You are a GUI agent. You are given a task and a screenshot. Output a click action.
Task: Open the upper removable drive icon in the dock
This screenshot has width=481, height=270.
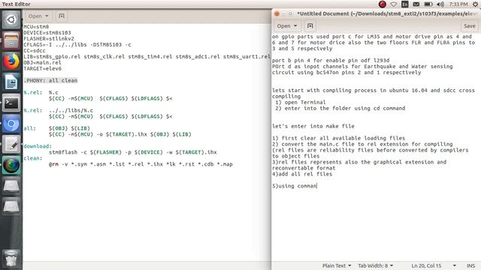click(x=11, y=186)
